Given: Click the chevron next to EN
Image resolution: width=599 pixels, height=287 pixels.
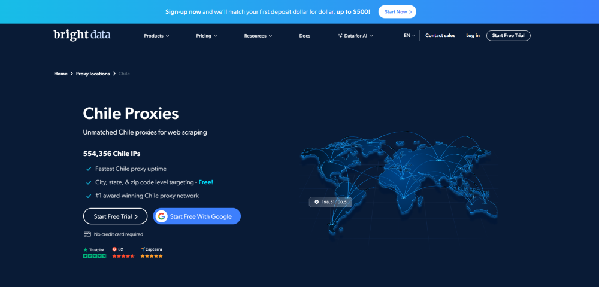Looking at the screenshot, I should pyautogui.click(x=413, y=36).
